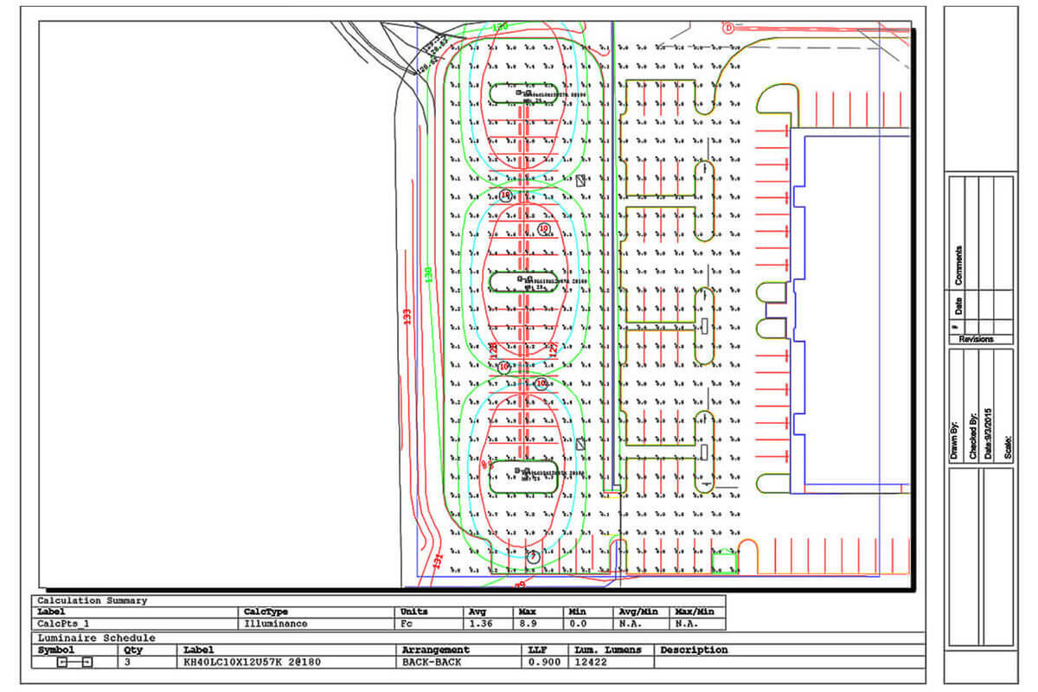Select the luminaire on the top parking island

click(522, 93)
